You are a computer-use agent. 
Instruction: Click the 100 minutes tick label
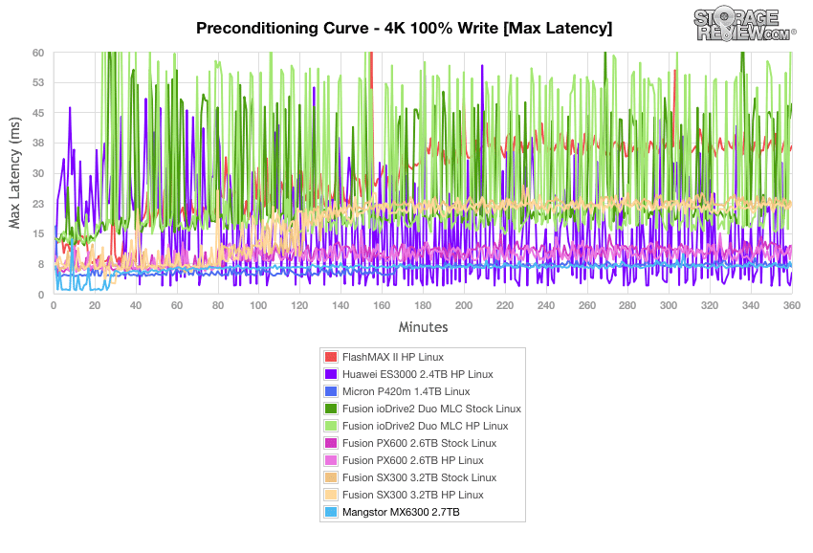(259, 305)
